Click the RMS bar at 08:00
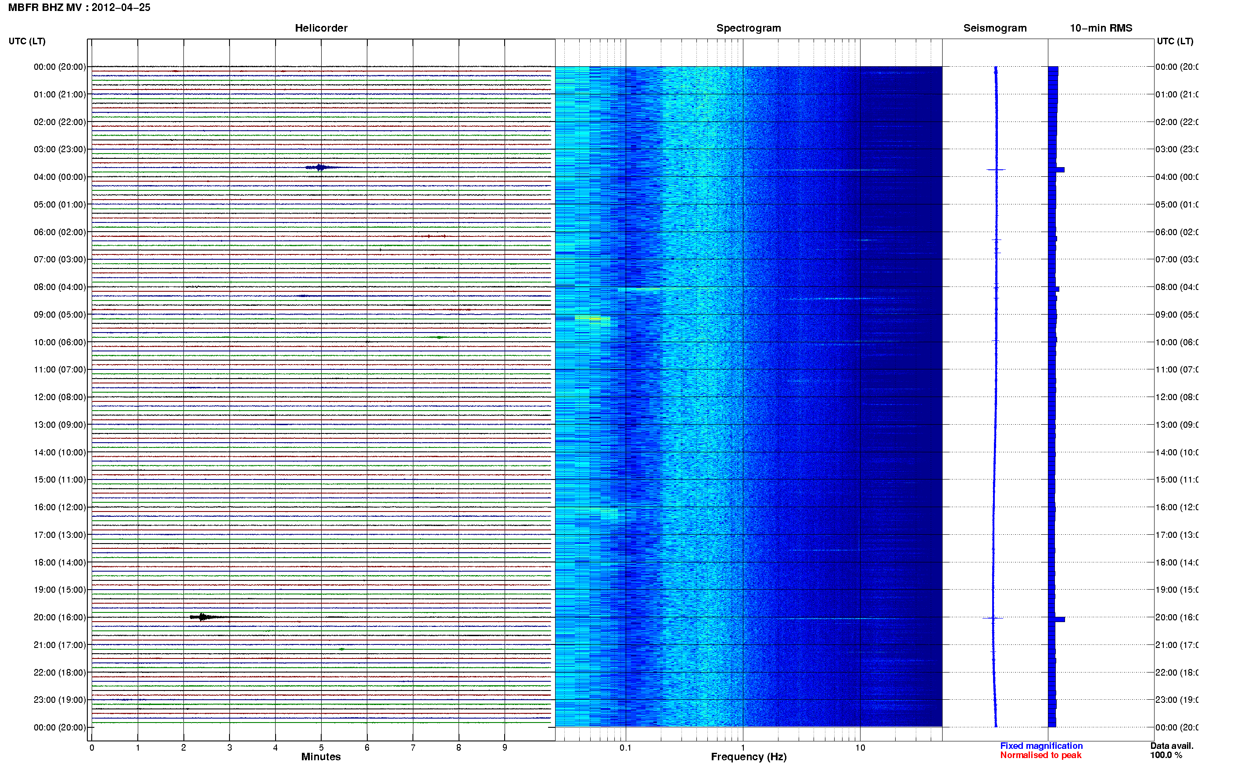 pos(1054,290)
